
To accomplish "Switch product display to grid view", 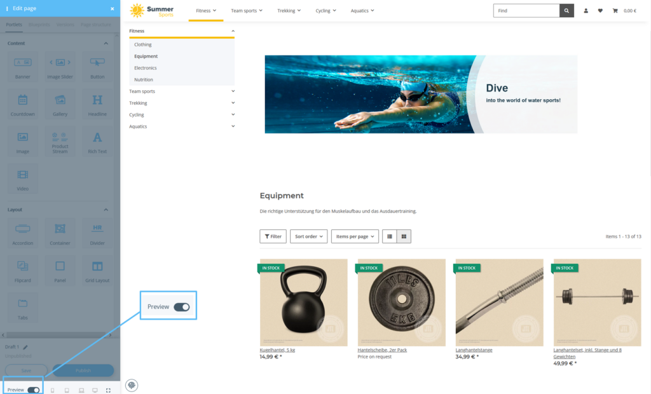I will [404, 236].
